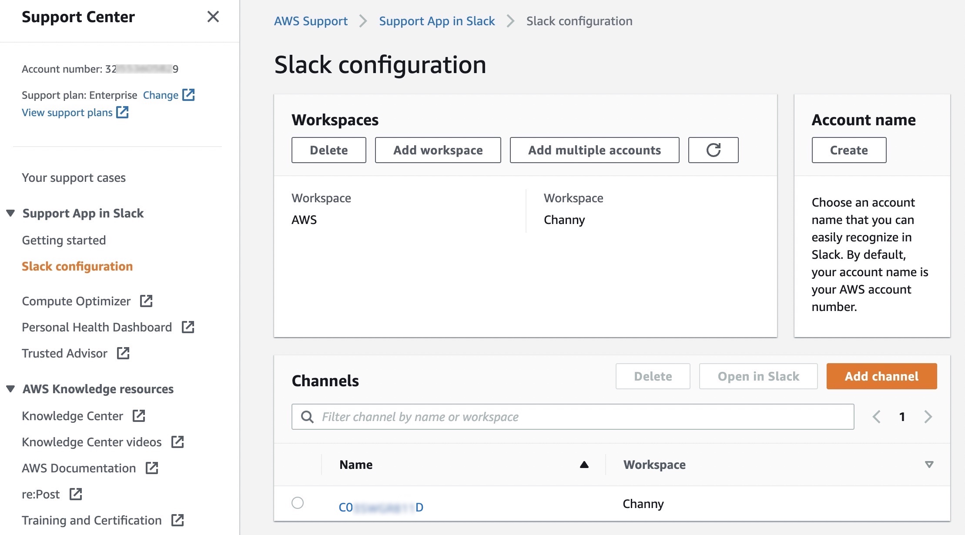Go to Your support cases
The image size is (965, 535).
coord(74,177)
